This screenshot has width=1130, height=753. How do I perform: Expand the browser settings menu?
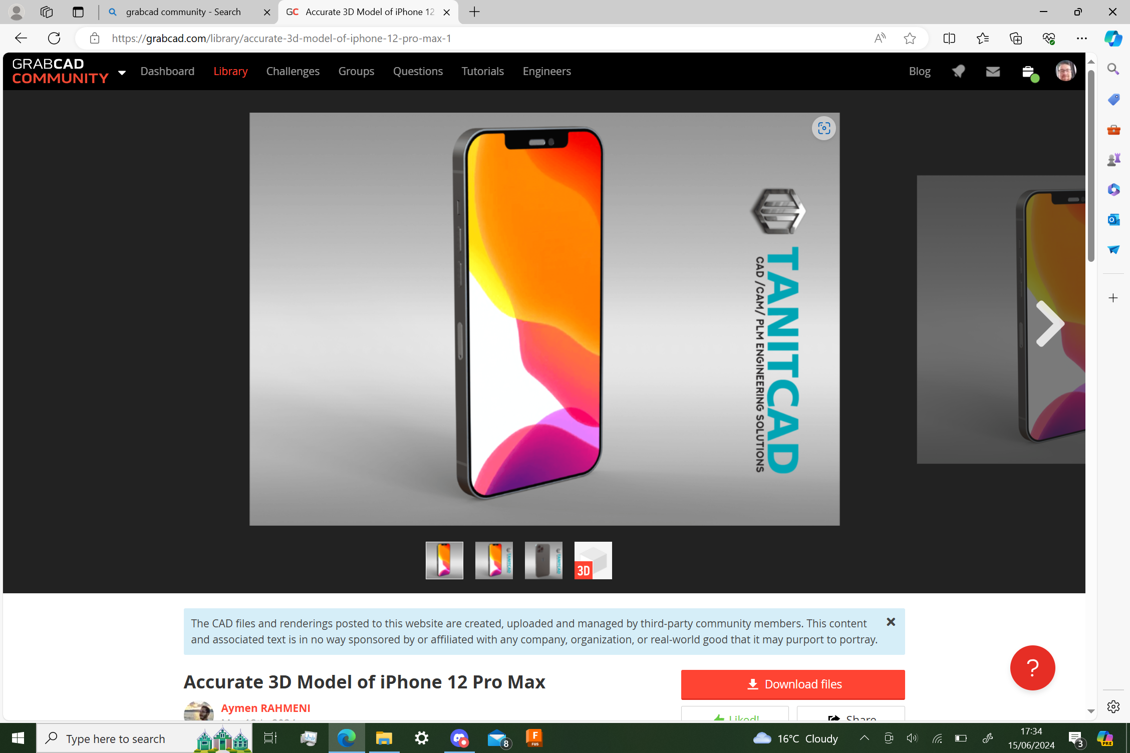(x=1084, y=39)
